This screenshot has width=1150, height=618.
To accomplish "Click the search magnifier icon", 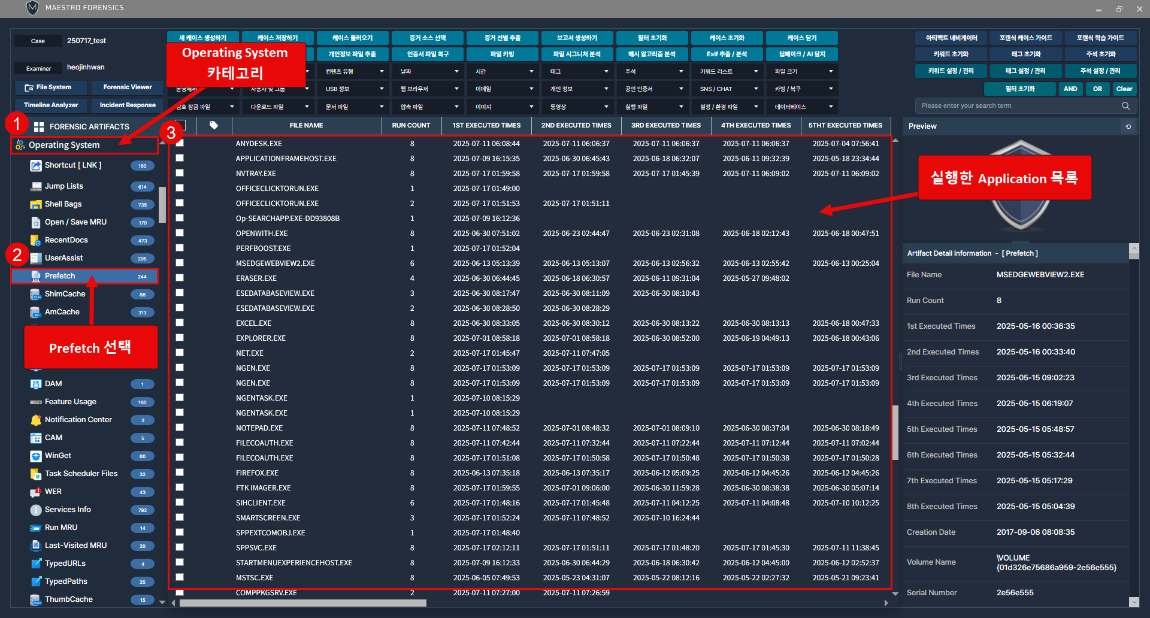I will point(1125,106).
